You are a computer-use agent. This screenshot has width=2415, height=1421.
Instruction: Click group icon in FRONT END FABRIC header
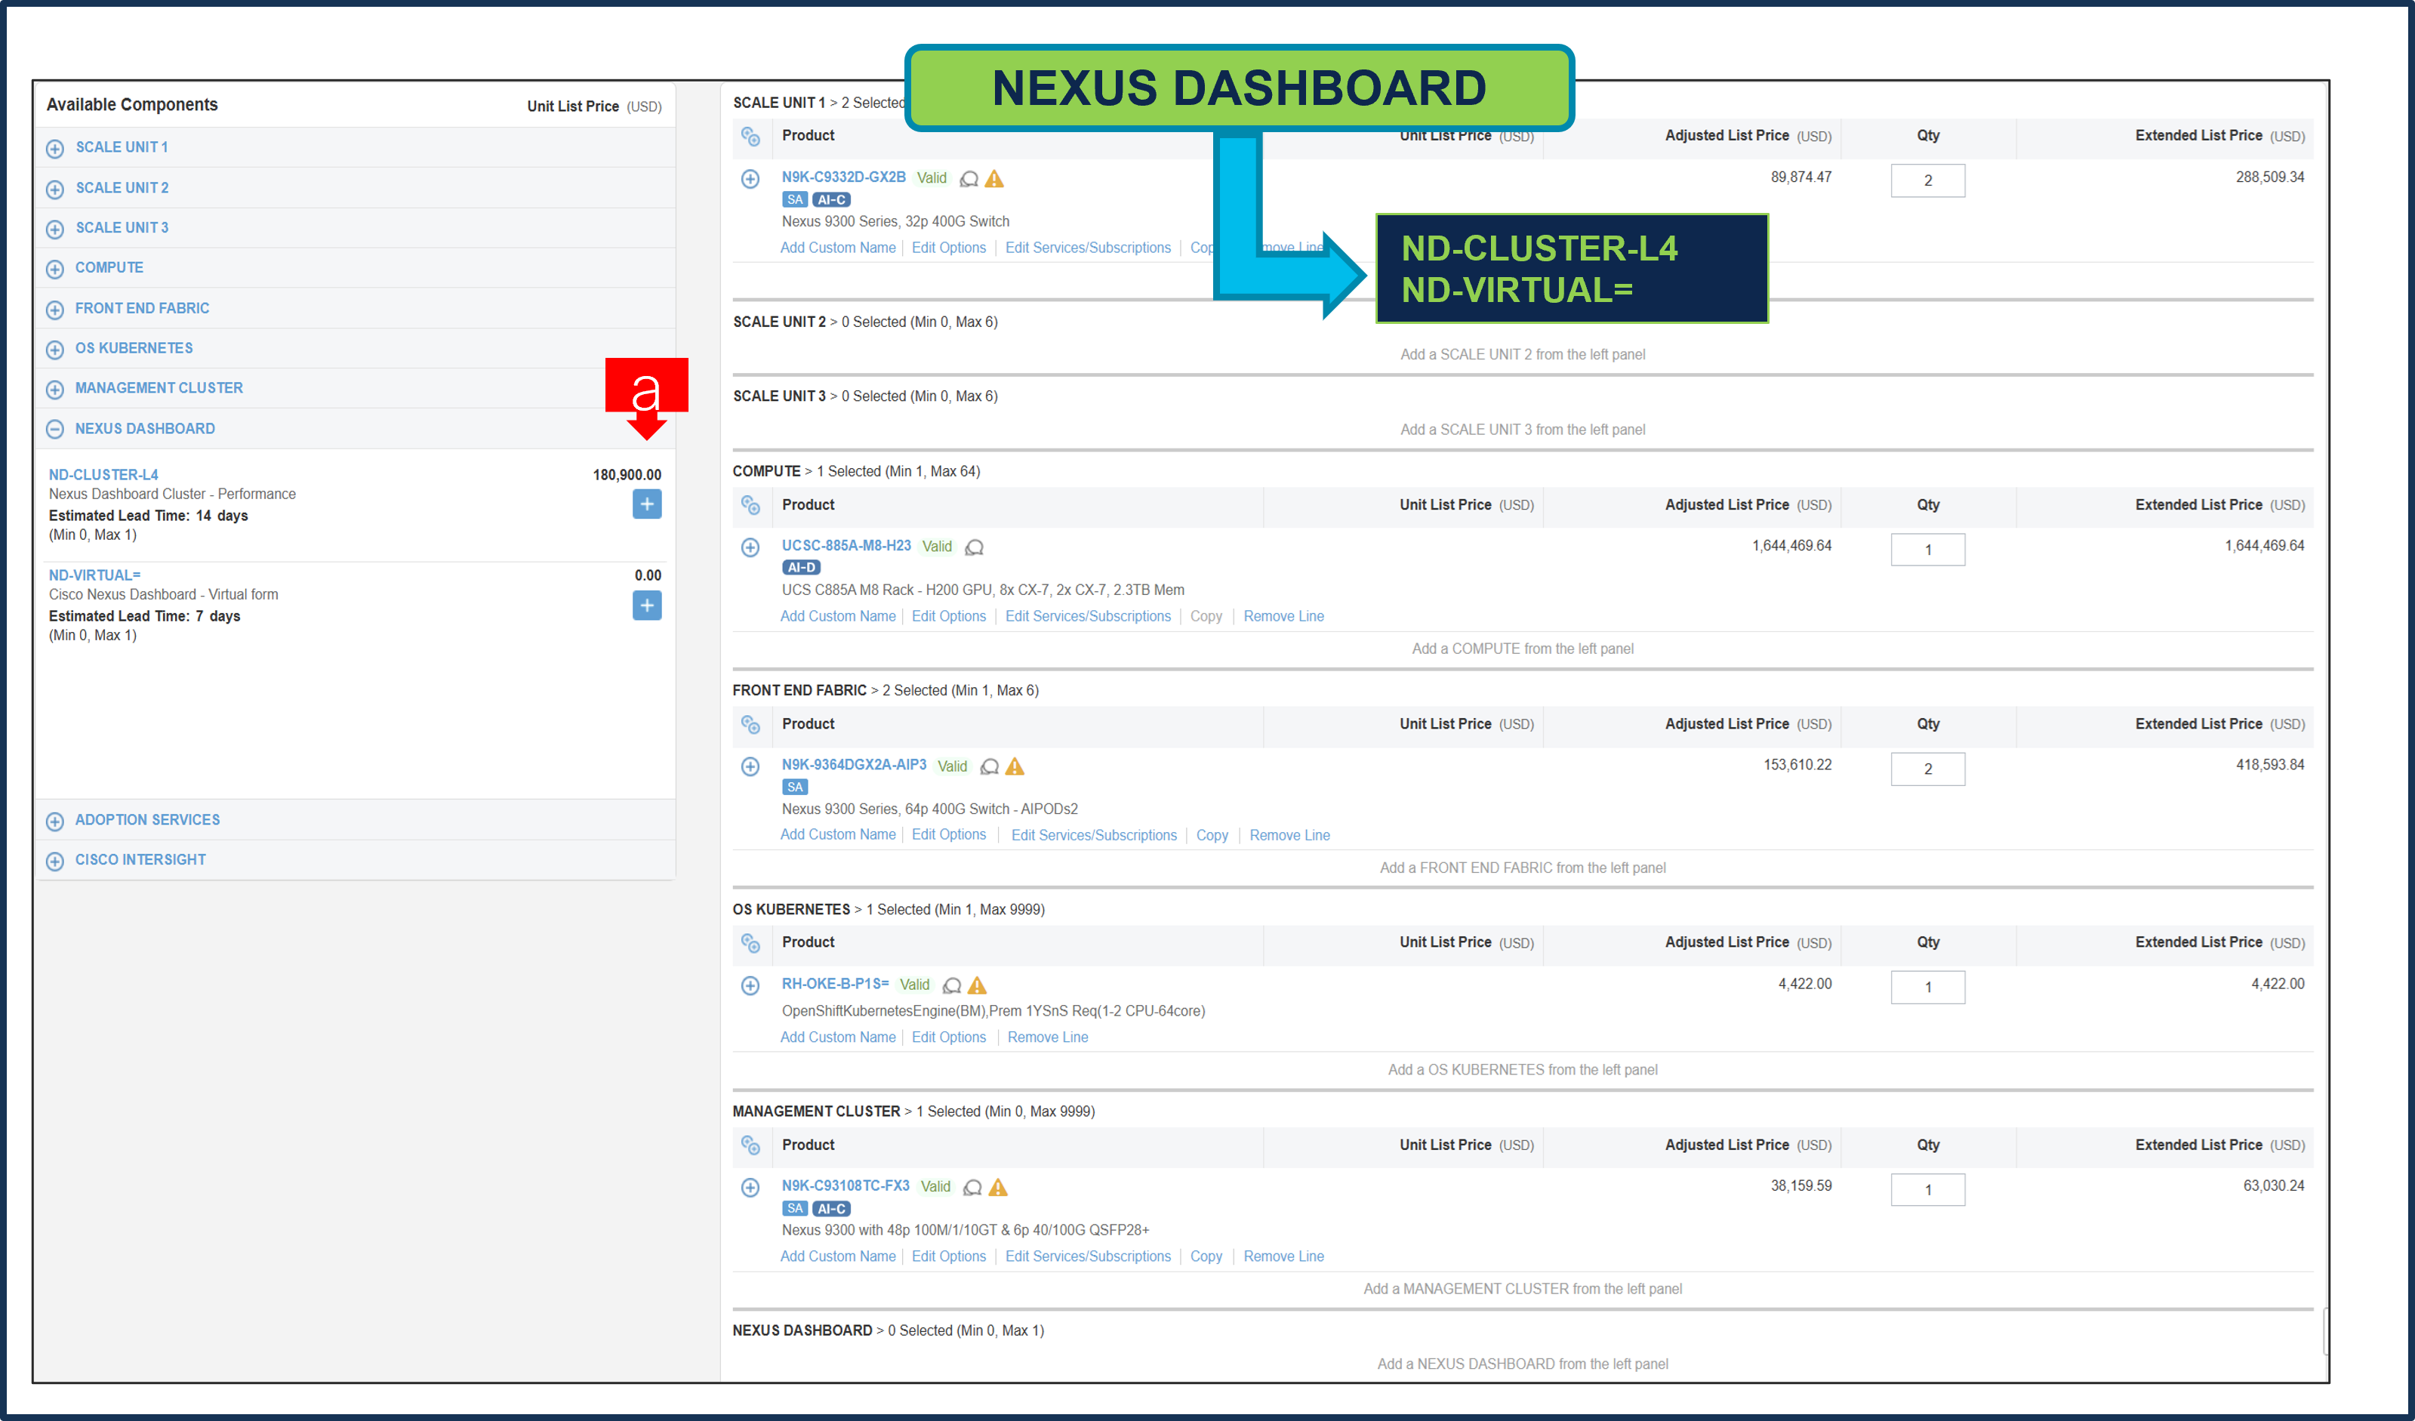tap(751, 726)
